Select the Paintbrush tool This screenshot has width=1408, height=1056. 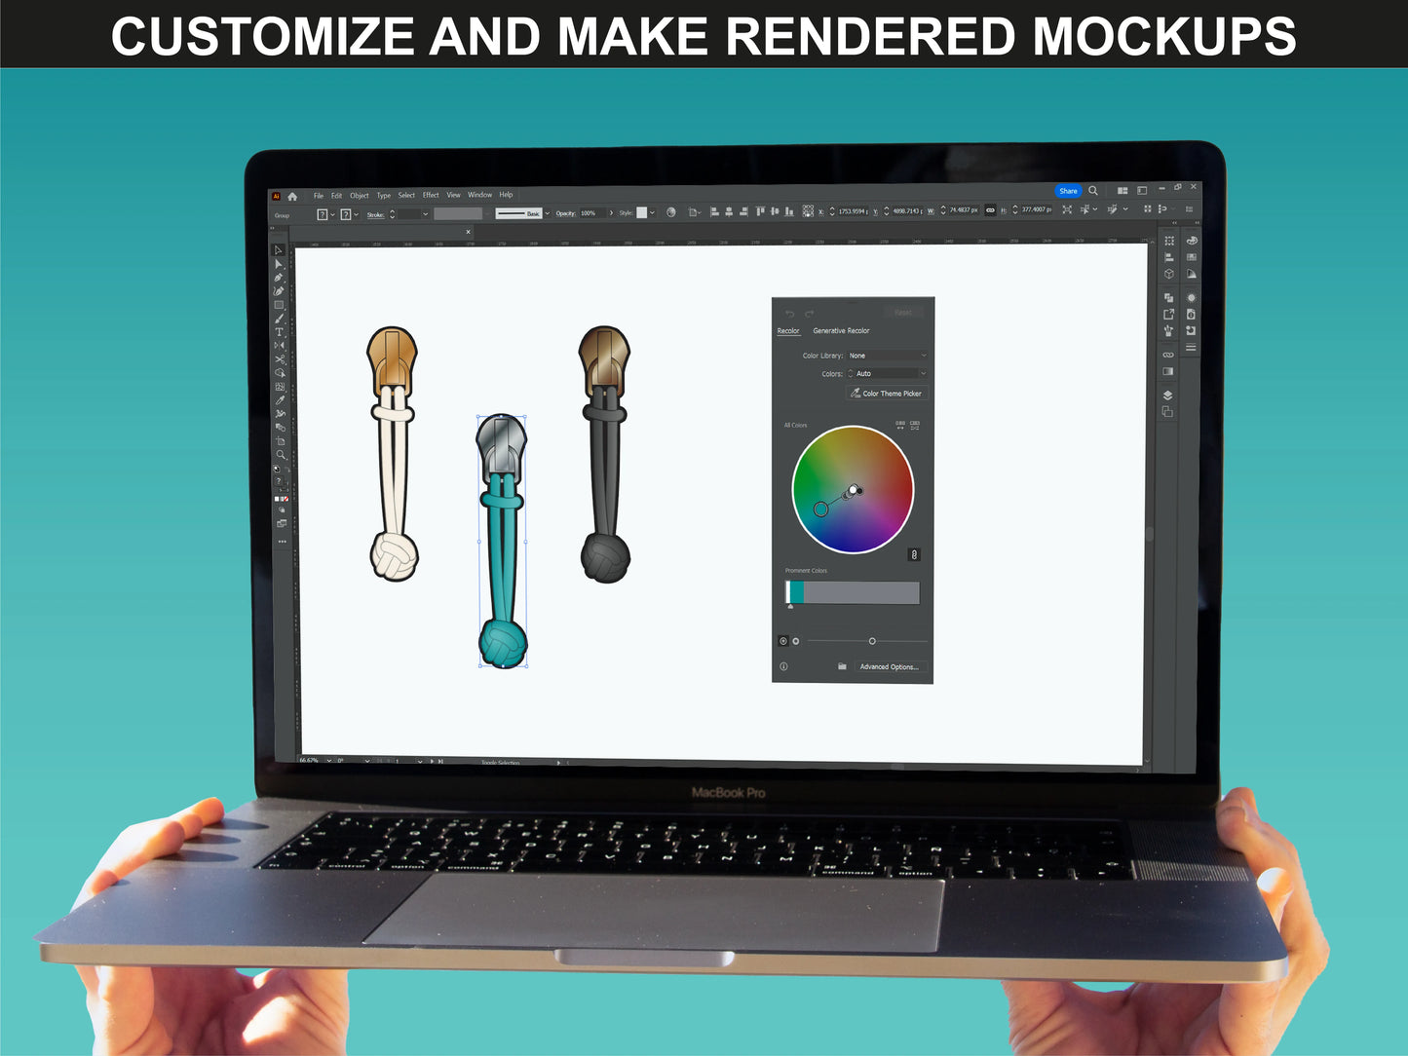pos(279,319)
